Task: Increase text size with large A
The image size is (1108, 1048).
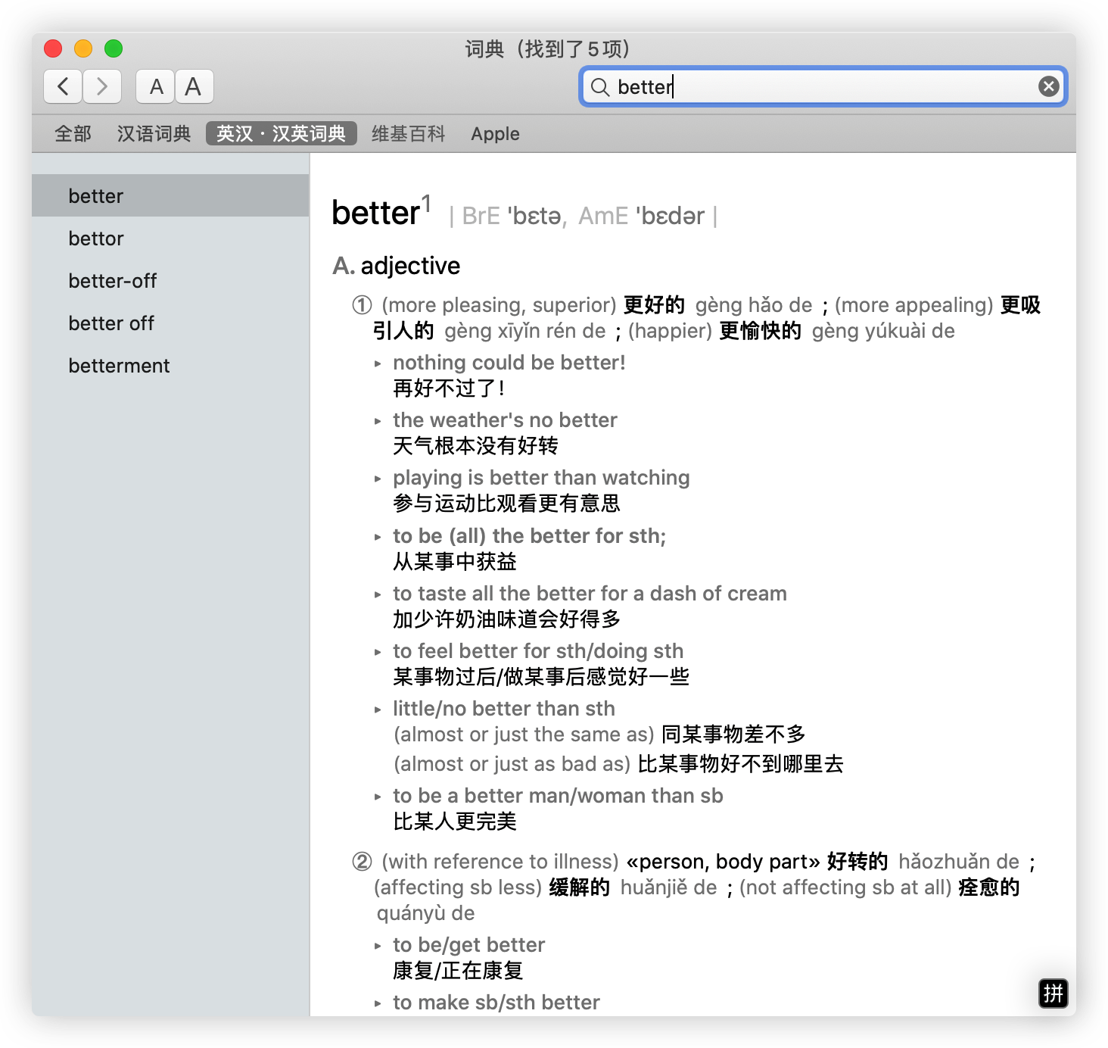Action: point(194,86)
